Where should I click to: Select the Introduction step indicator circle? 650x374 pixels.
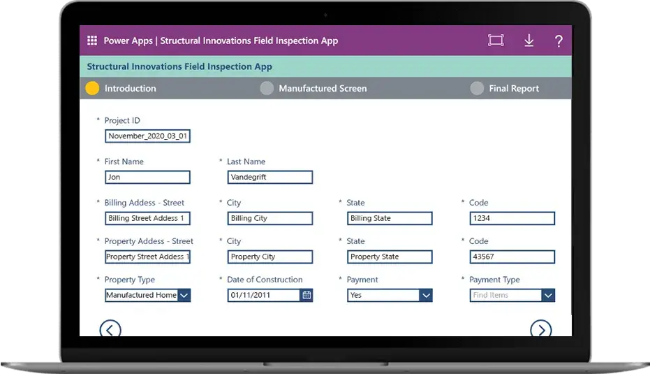[x=92, y=88]
